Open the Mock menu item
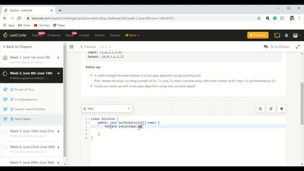Screen dimensions: 304x171 [69, 35]
